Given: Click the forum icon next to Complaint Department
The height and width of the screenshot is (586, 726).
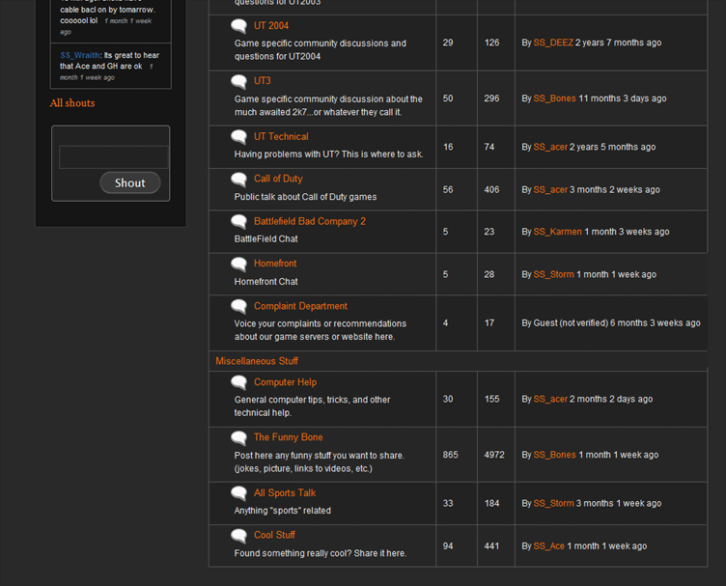Looking at the screenshot, I should [238, 306].
